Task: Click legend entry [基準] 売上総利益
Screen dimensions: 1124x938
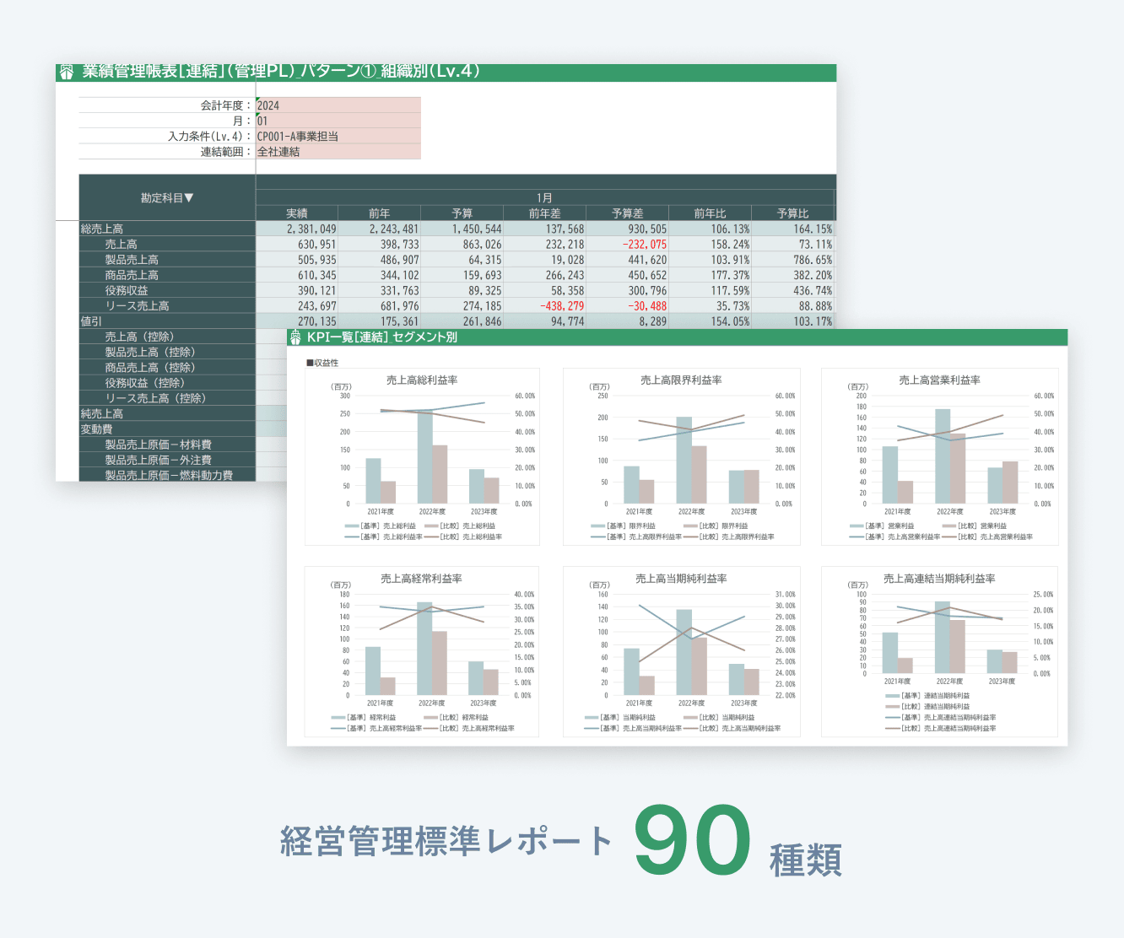Action: point(381,526)
